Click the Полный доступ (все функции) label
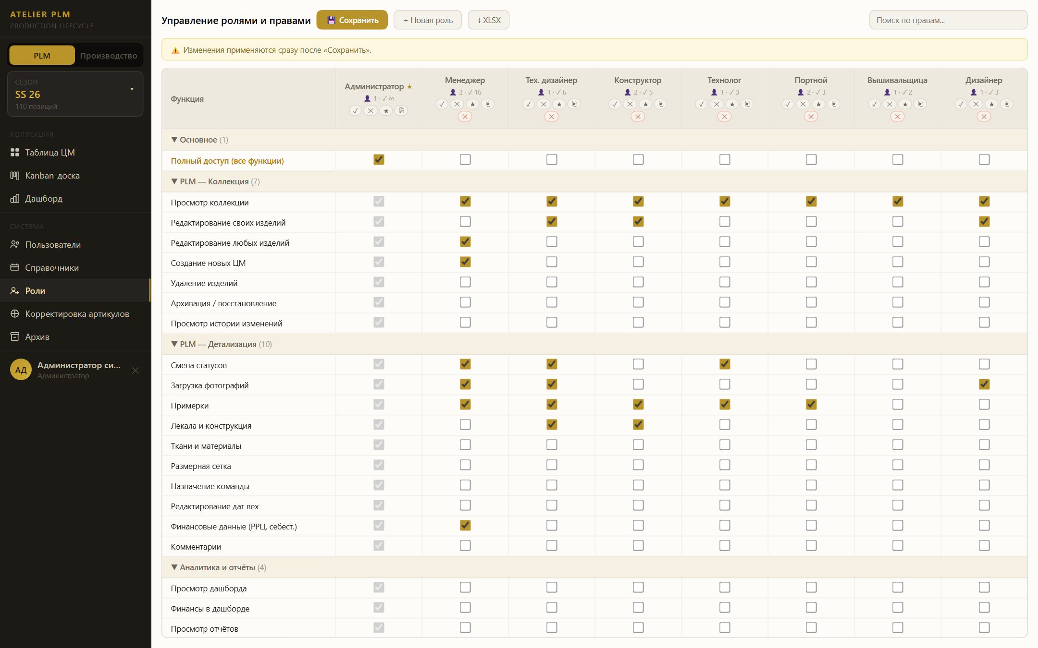Viewport: 1038px width, 648px height. coord(227,161)
